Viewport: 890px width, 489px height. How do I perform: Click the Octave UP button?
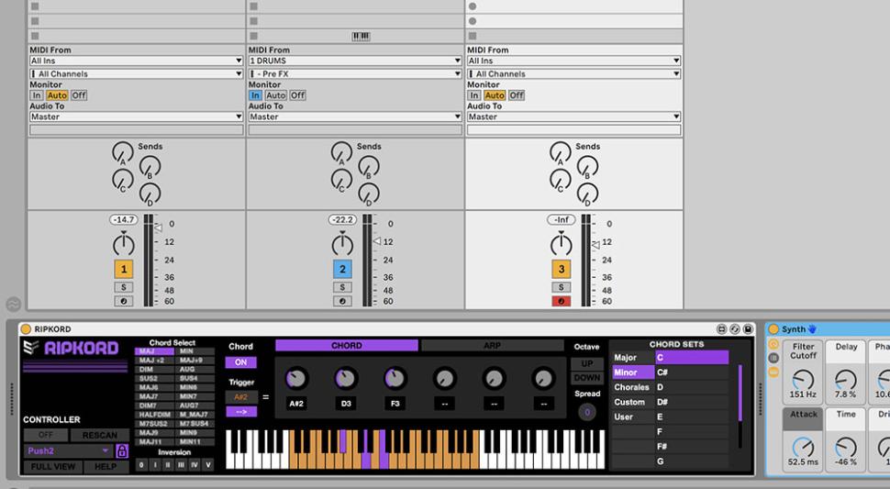pyautogui.click(x=587, y=363)
